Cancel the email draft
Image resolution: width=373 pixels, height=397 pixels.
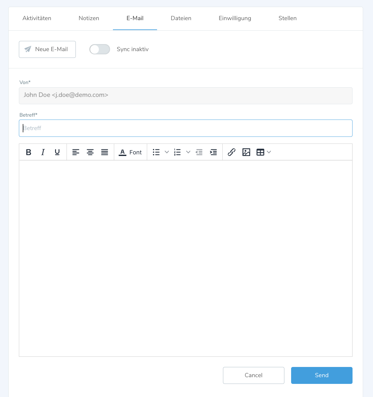253,375
